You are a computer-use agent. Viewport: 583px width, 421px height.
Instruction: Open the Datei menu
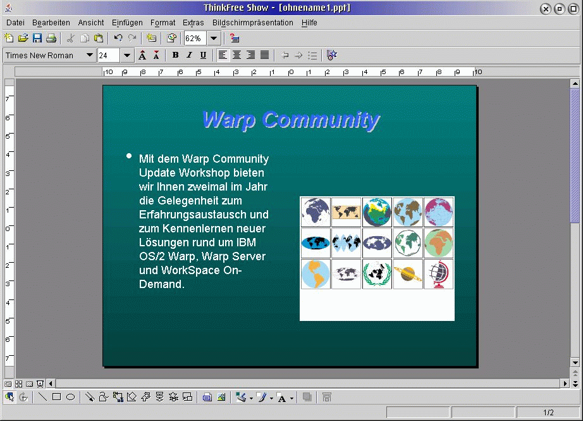click(x=15, y=23)
